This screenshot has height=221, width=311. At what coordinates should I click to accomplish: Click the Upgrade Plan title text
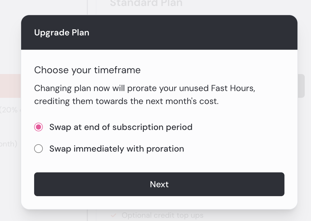coord(61,32)
